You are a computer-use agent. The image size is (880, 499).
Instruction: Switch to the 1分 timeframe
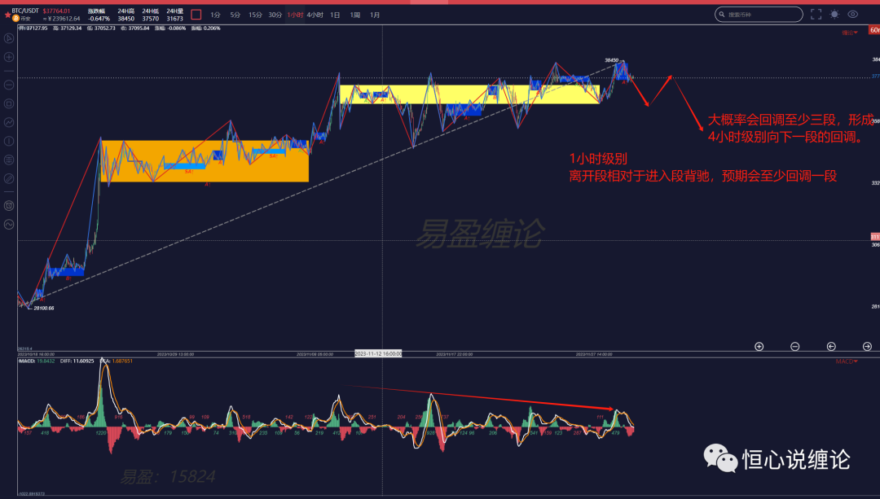[x=215, y=15]
